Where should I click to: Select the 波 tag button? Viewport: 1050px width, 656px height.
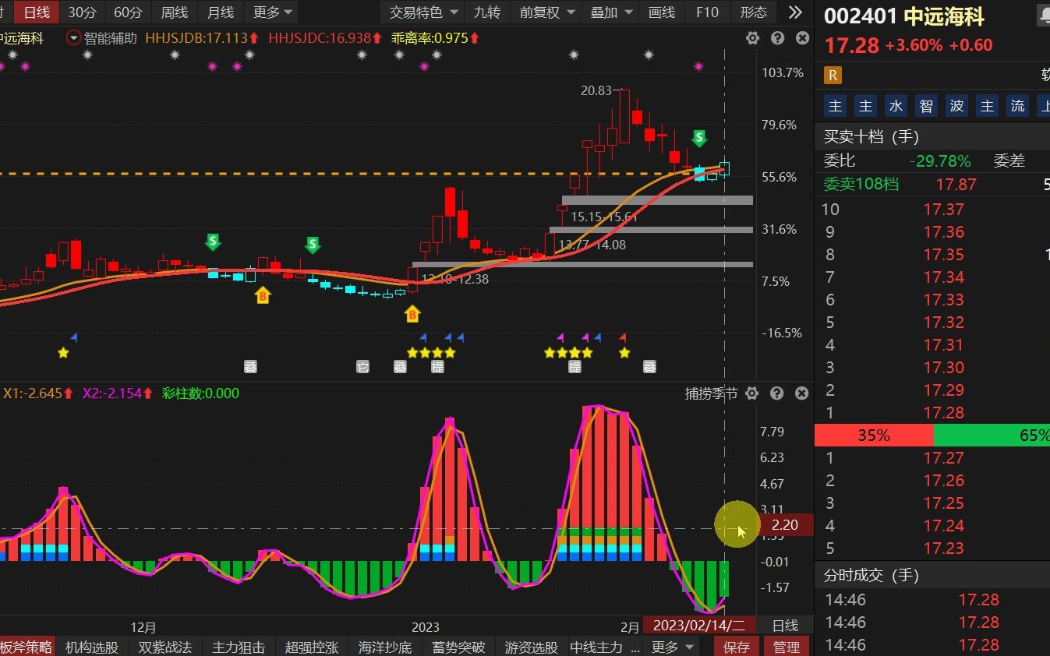(x=956, y=106)
